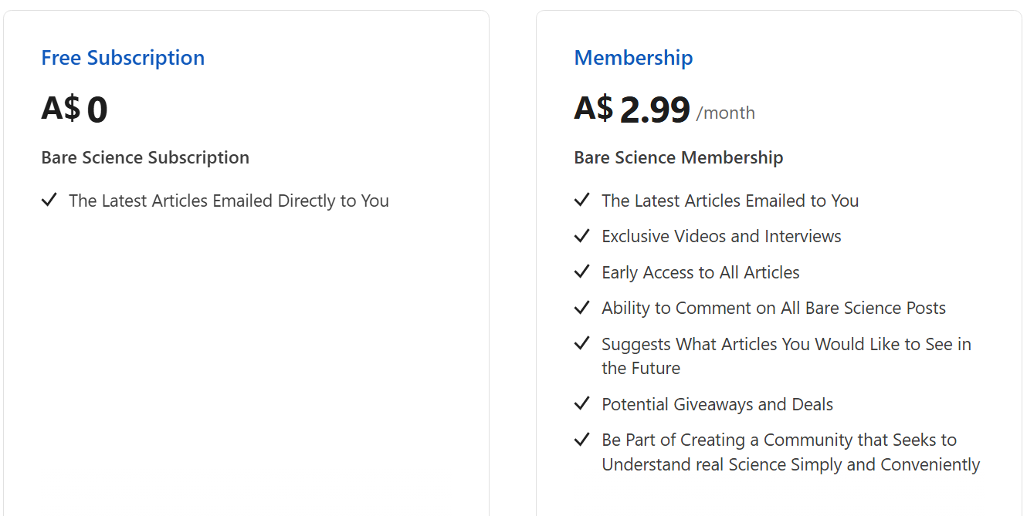Click the Early Access to All Articles text

pyautogui.click(x=700, y=272)
